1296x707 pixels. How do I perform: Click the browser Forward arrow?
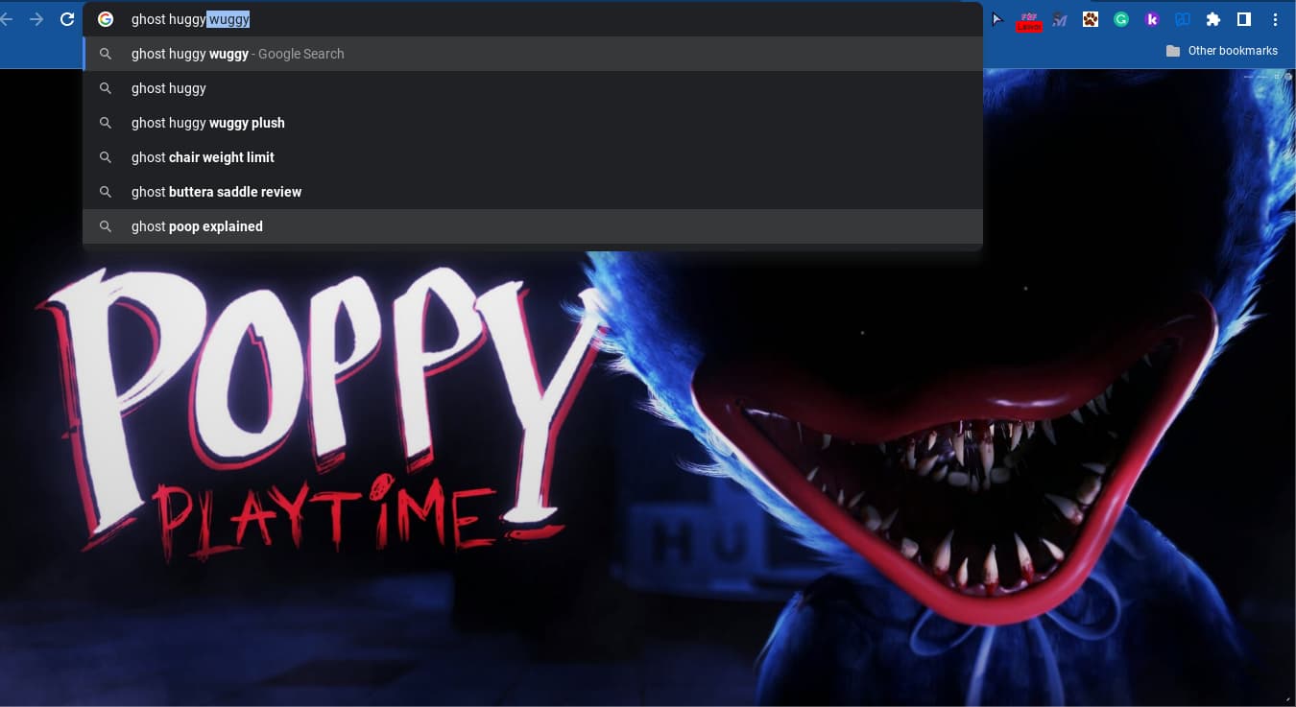[36, 19]
